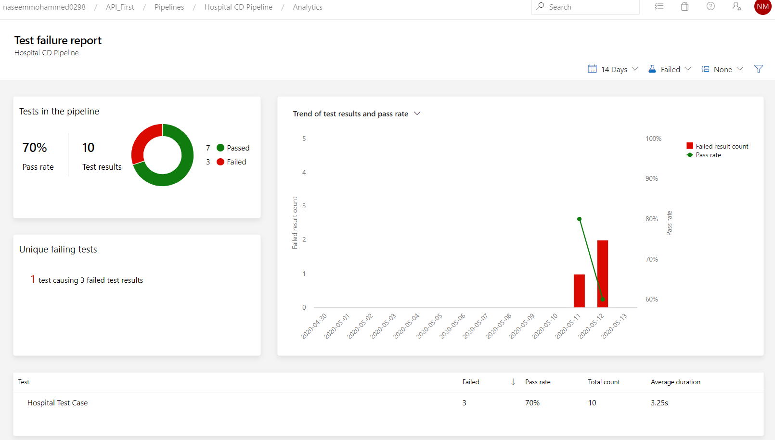Select the red Failed legend swatch

pos(220,162)
